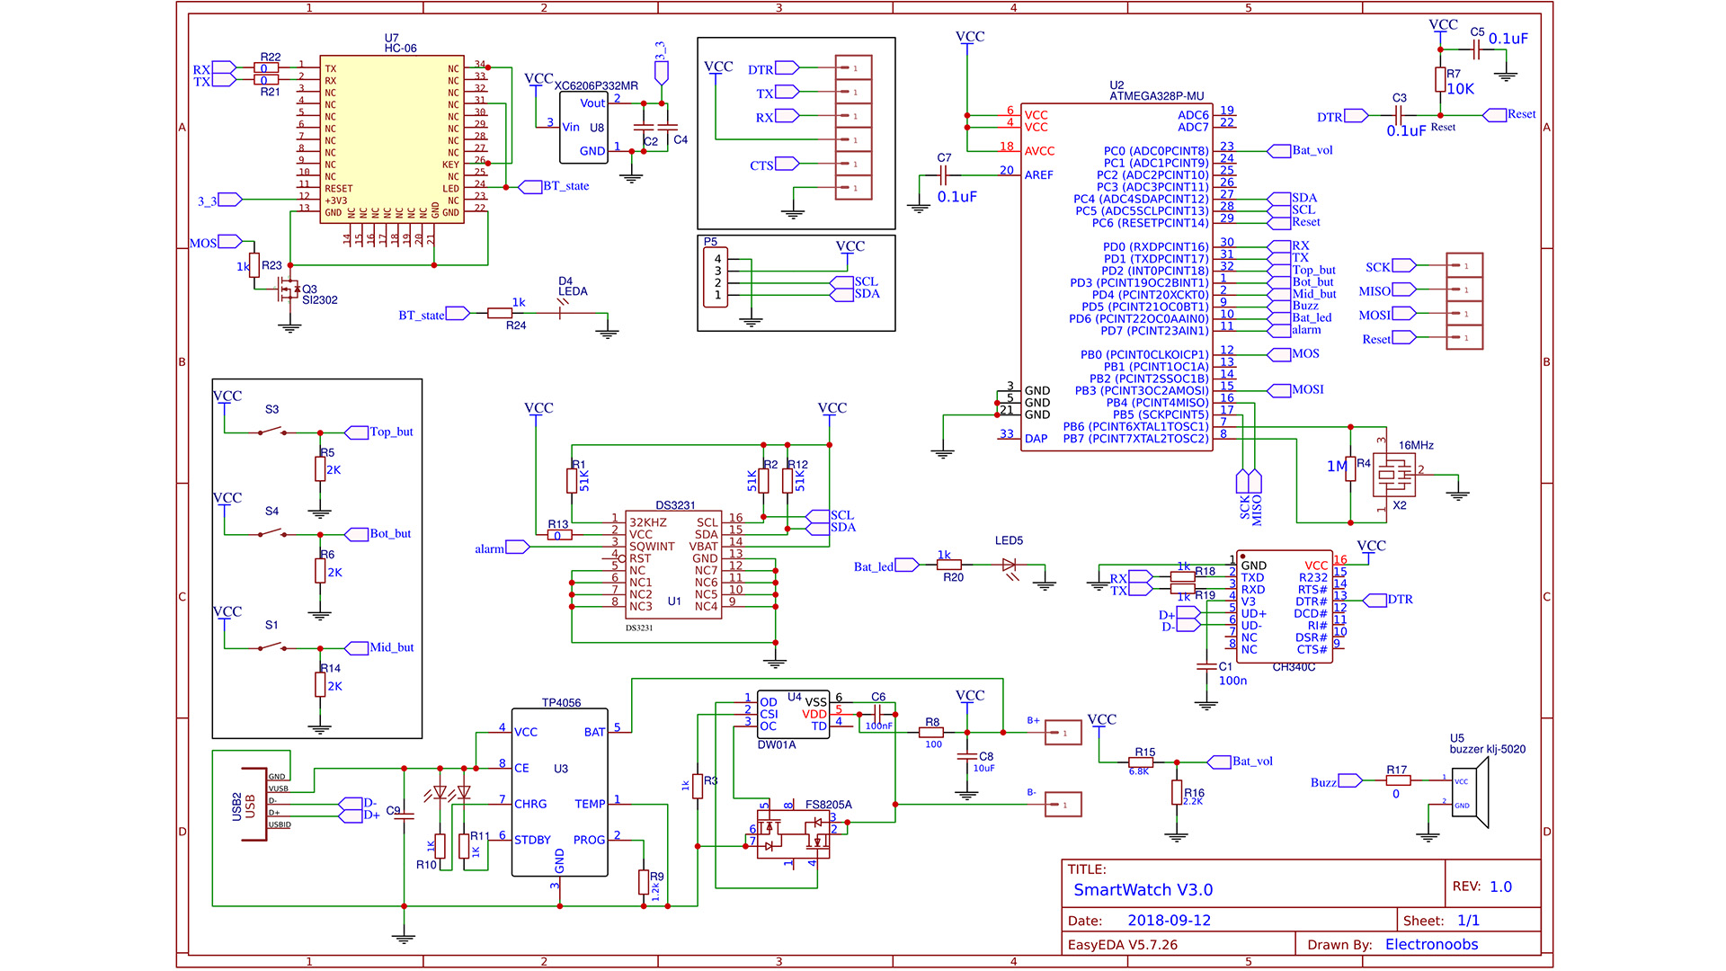Click the FS8205A dual MOSFET symbol
Viewport: 1726px width, 971px height.
point(794,835)
